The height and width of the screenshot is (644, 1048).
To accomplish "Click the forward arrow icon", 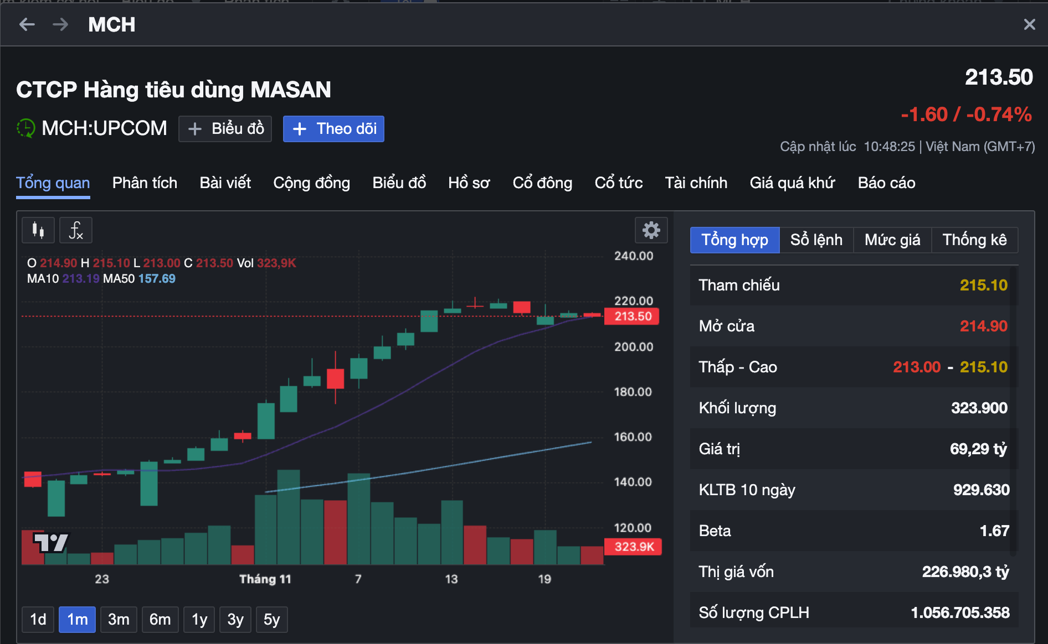I will coord(60,24).
